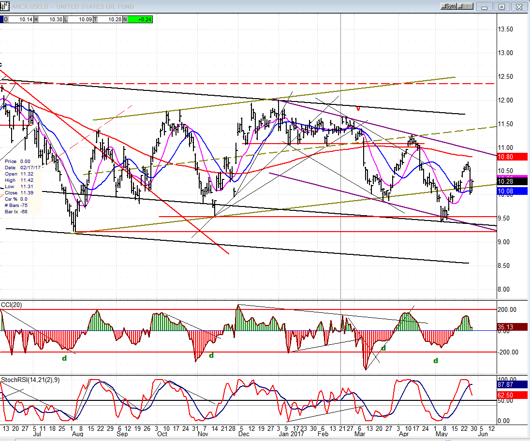Click the price data tooltip box

[22, 186]
